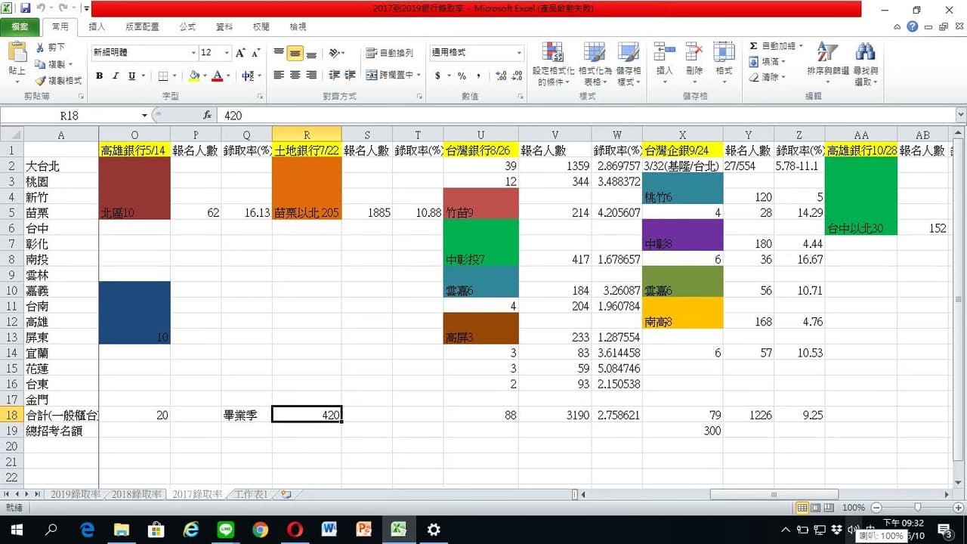Open Sort & Filter (排序與篩選)
Screen dimensions: 967x544
tap(828, 64)
